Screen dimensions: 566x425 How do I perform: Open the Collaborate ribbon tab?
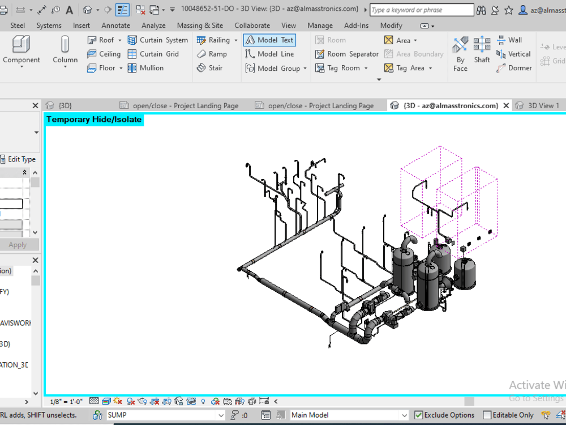point(252,25)
